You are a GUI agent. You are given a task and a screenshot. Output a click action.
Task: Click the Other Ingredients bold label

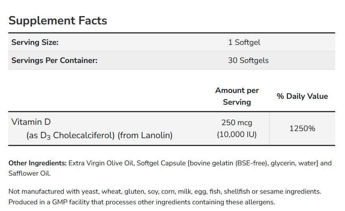tap(37, 163)
